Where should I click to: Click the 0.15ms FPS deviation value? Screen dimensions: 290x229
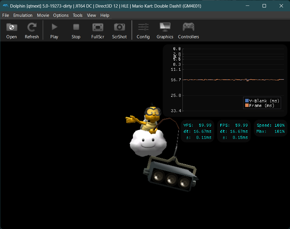click(240, 137)
